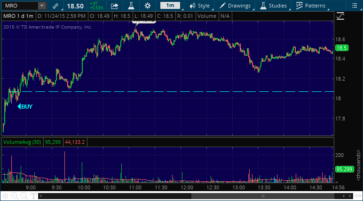Open the Style menu
The height and width of the screenshot is (201, 363).
click(x=199, y=6)
